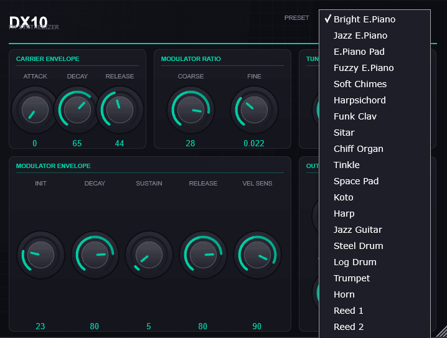Select the Koto preset

pyautogui.click(x=375, y=197)
